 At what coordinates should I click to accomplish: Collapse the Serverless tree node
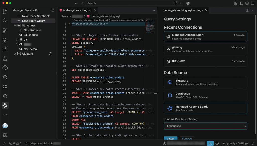(x=15, y=25)
